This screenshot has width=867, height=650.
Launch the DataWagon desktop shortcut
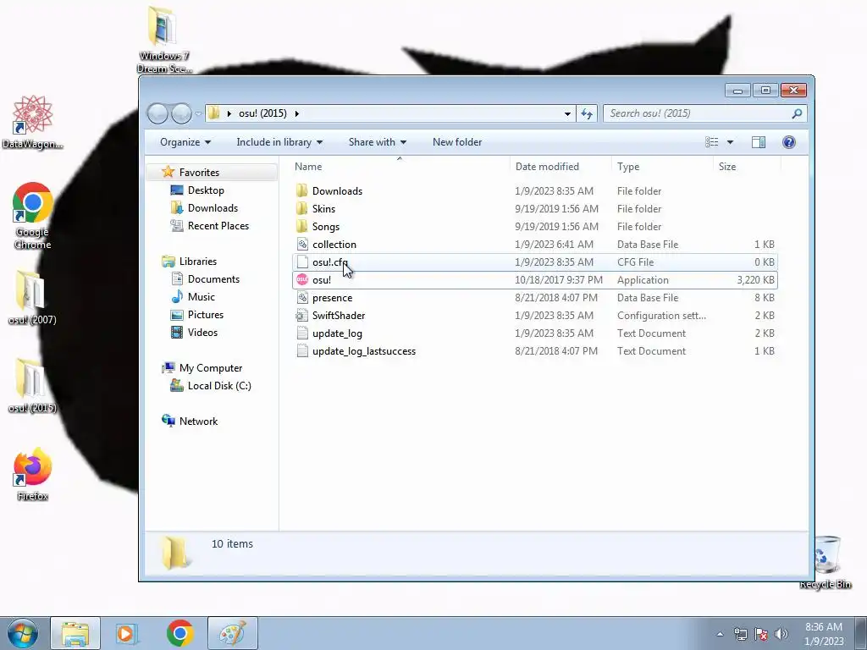(33, 122)
